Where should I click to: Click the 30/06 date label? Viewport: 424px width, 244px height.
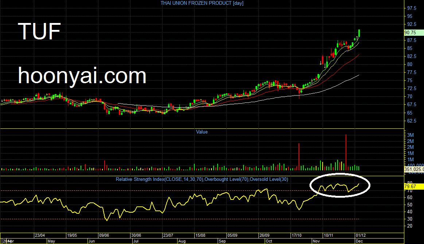pos(136,235)
